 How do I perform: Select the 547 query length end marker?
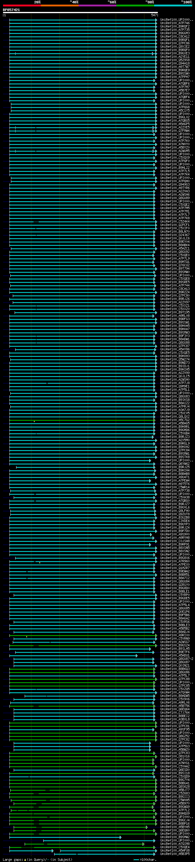(154, 15)
